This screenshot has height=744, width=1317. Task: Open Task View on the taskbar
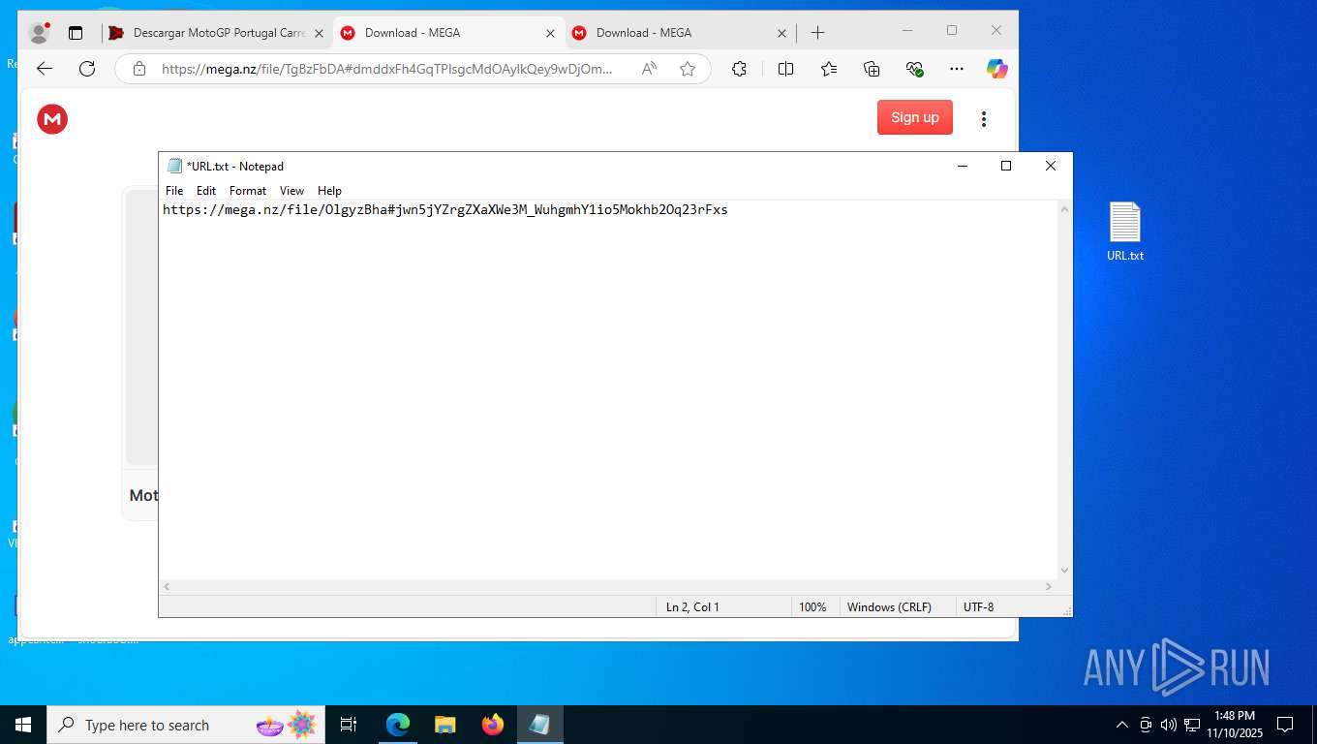tap(349, 725)
